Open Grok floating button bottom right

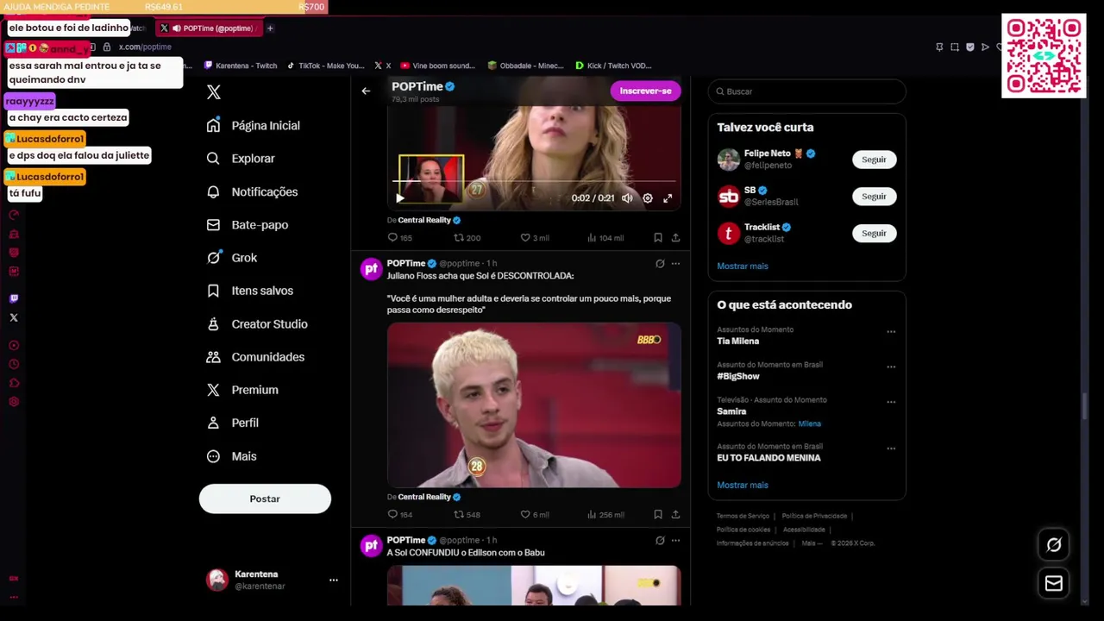point(1054,545)
